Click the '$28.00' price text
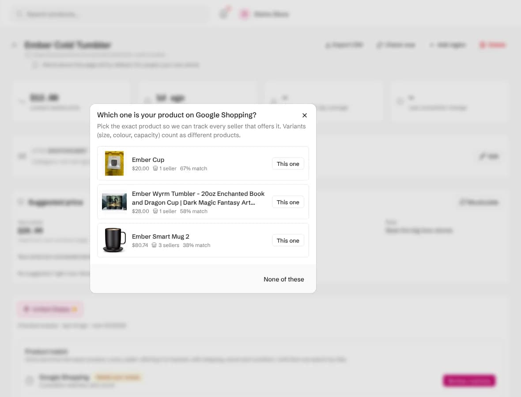The image size is (521, 397). pyautogui.click(x=140, y=211)
